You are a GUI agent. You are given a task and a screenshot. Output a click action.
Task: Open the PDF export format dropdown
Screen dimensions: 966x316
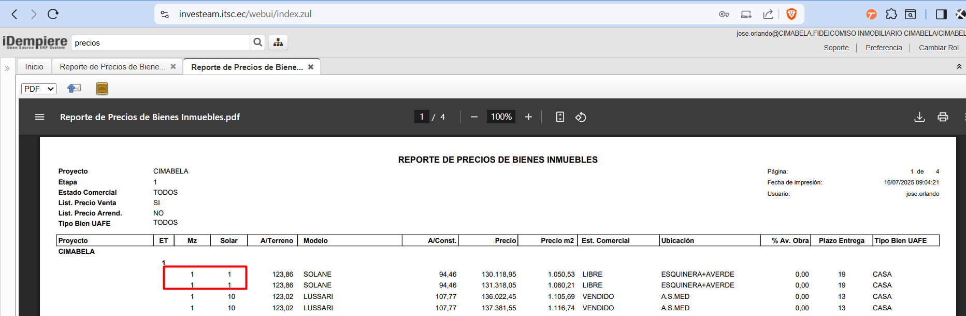point(39,89)
